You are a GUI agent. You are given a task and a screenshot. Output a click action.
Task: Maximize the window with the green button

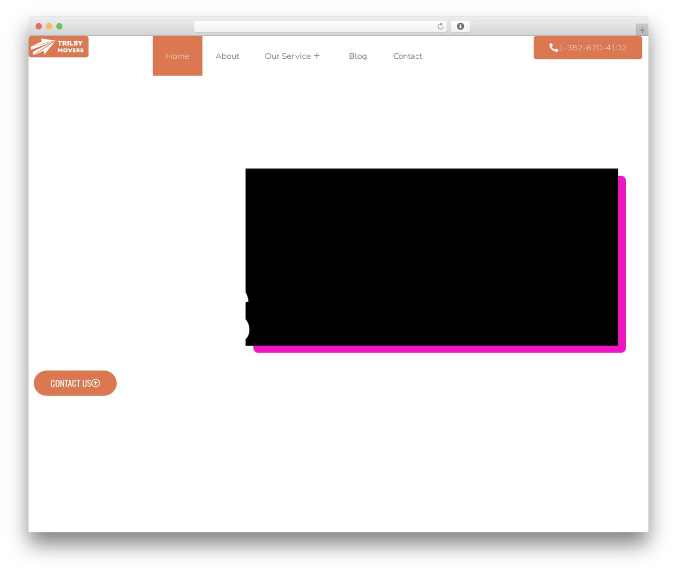pos(59,26)
